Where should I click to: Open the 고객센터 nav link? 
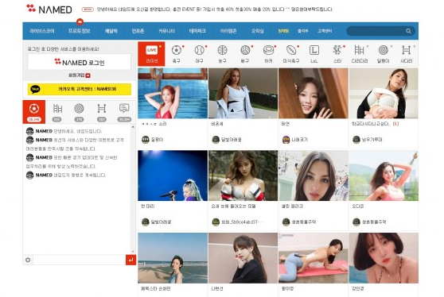coord(325,31)
